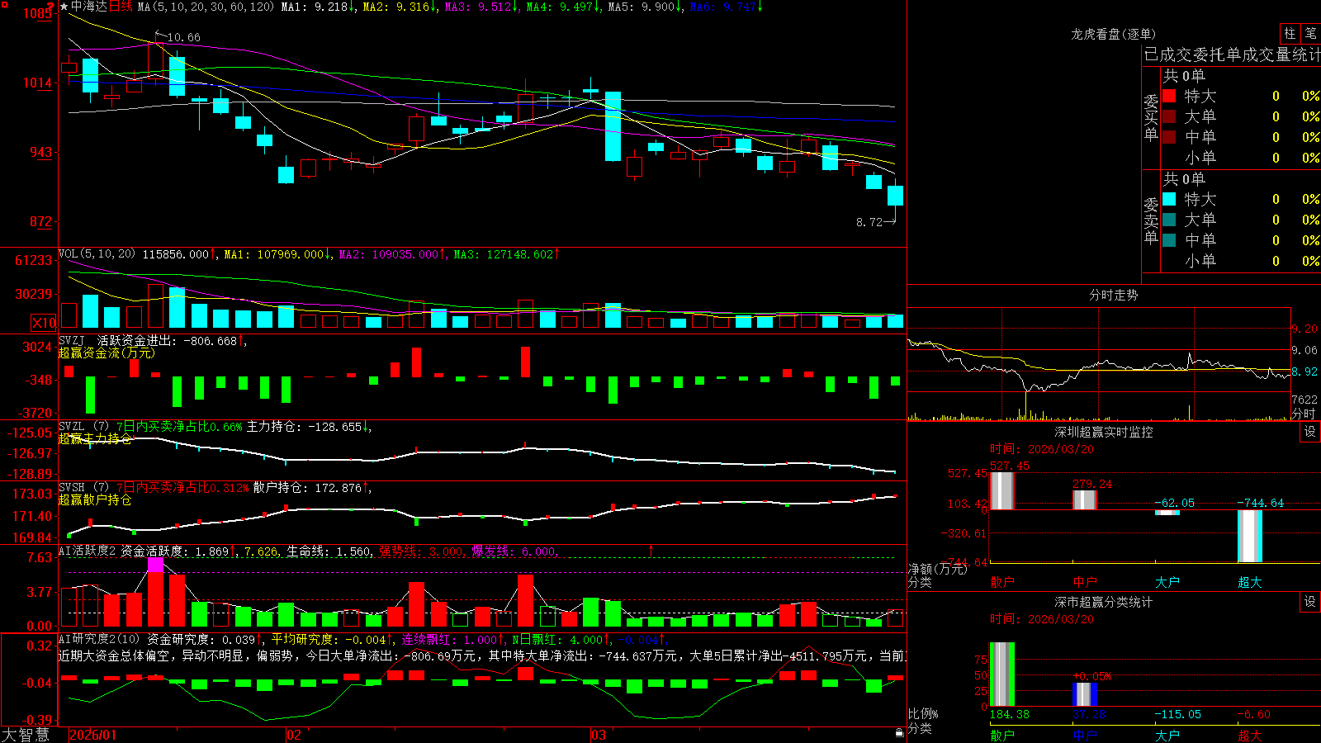Click the blue 中户 bar showing +0.05%
Image resolution: width=1321 pixels, height=743 pixels.
(1084, 694)
